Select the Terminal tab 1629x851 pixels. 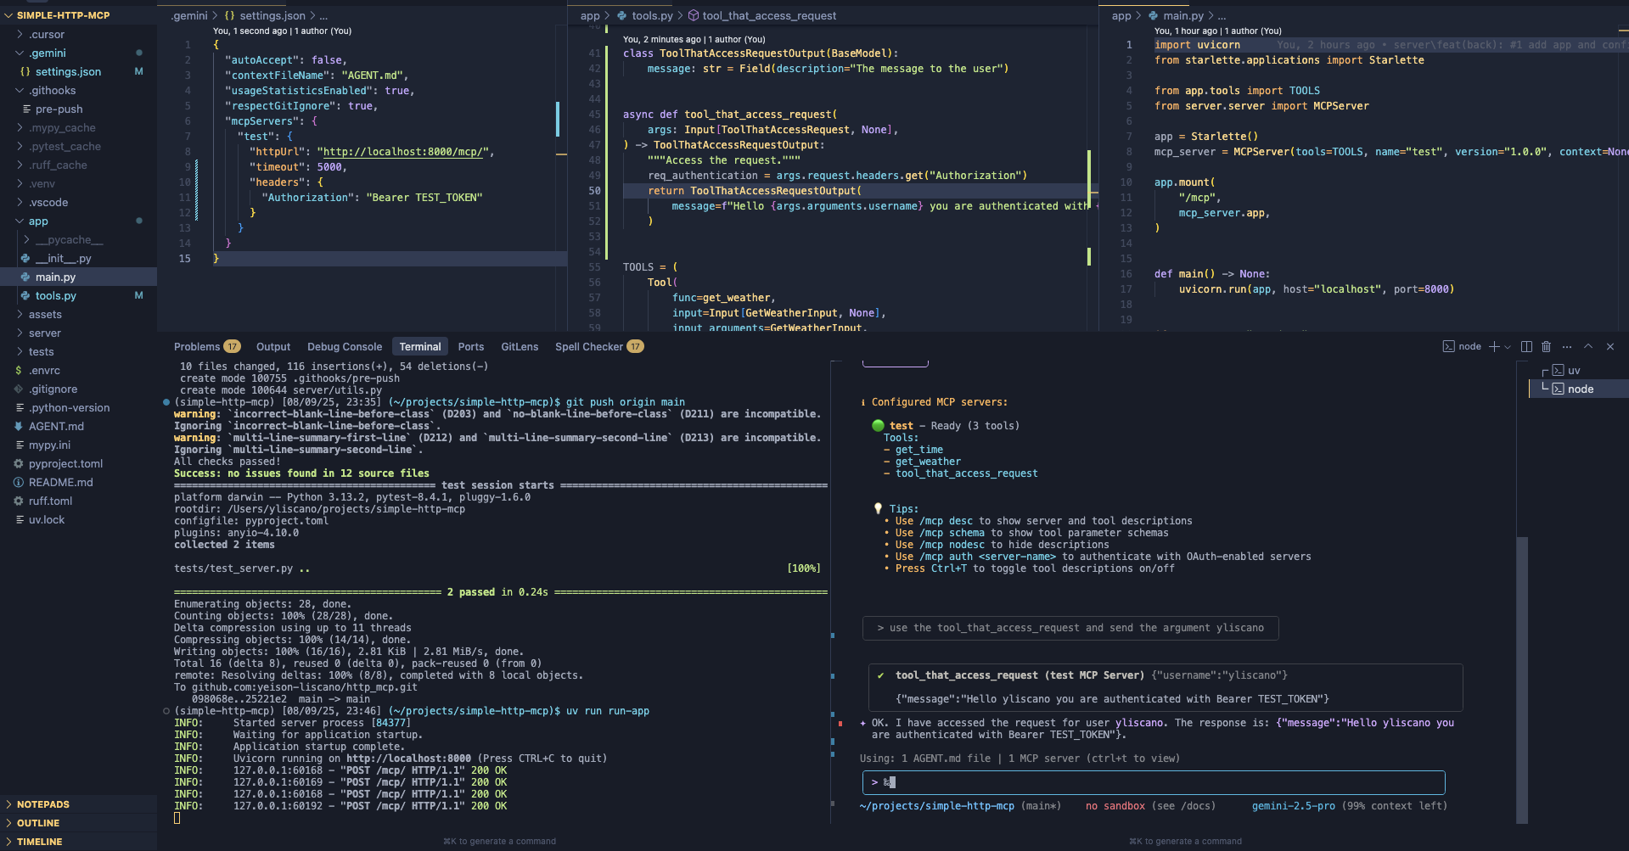(x=420, y=346)
